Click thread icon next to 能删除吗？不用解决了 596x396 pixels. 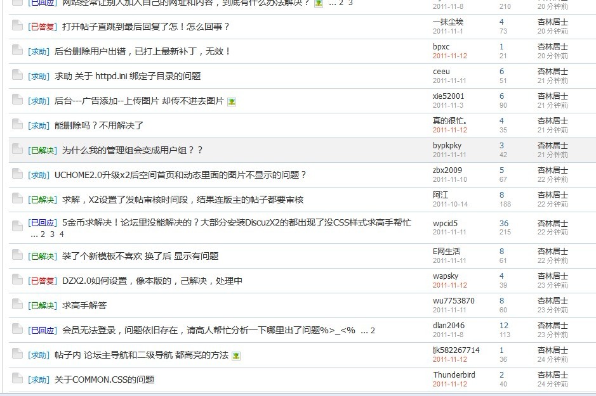tap(18, 124)
